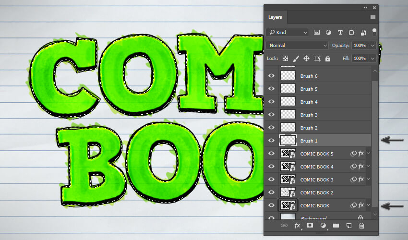408x240 pixels.
Task: Filter layers by adjustment layer icon
Action: click(328, 32)
